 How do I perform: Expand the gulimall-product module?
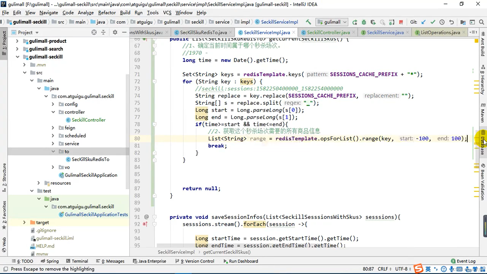(17, 41)
